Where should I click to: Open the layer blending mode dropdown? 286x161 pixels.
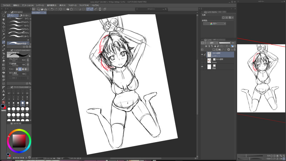(x=212, y=43)
